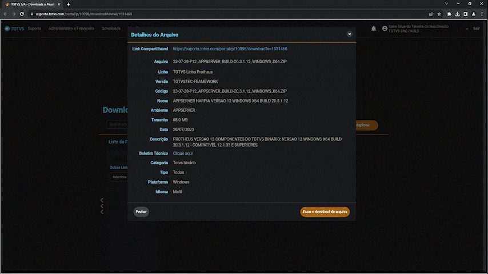Open a new browser tab with plus icon

[69, 5]
